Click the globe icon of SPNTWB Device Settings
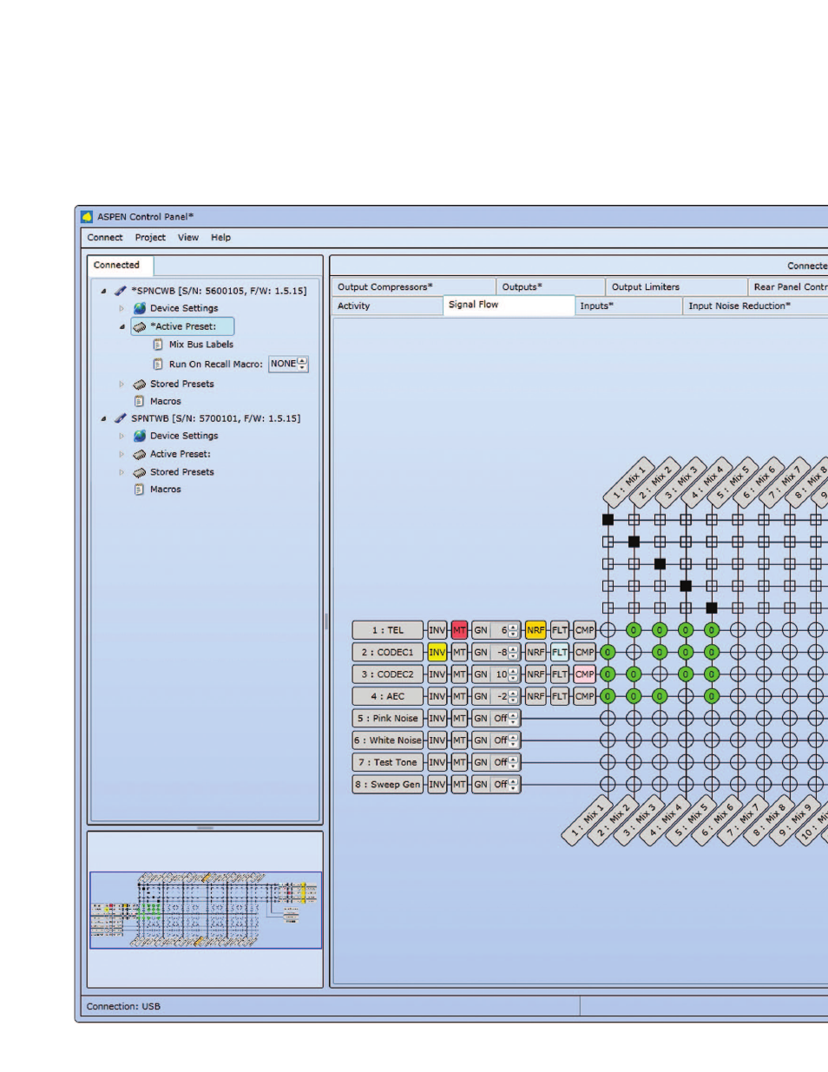 coord(140,436)
